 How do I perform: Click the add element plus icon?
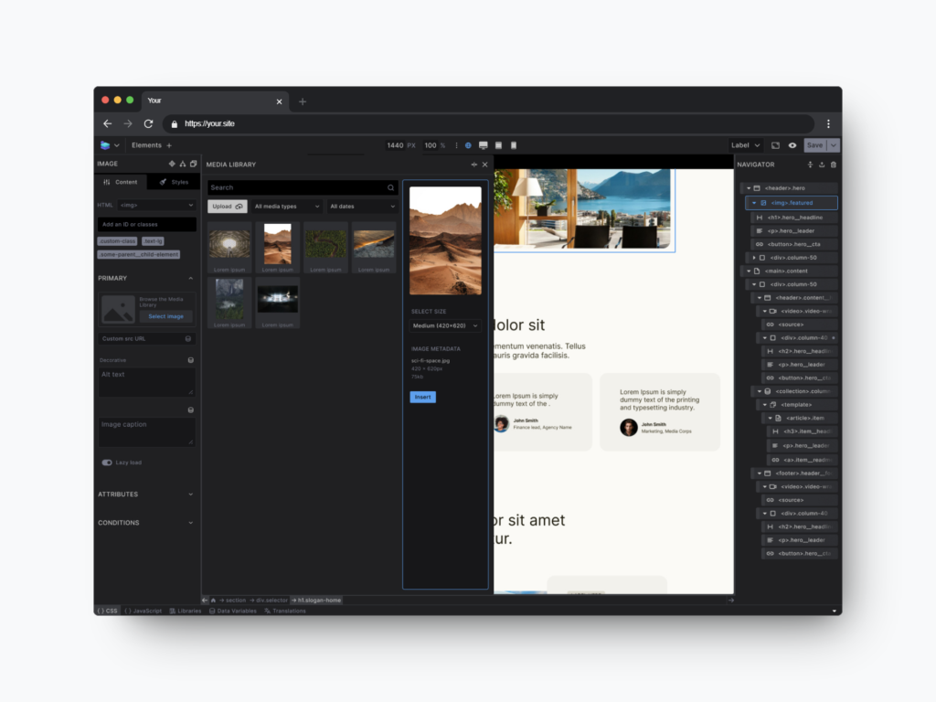tap(169, 145)
